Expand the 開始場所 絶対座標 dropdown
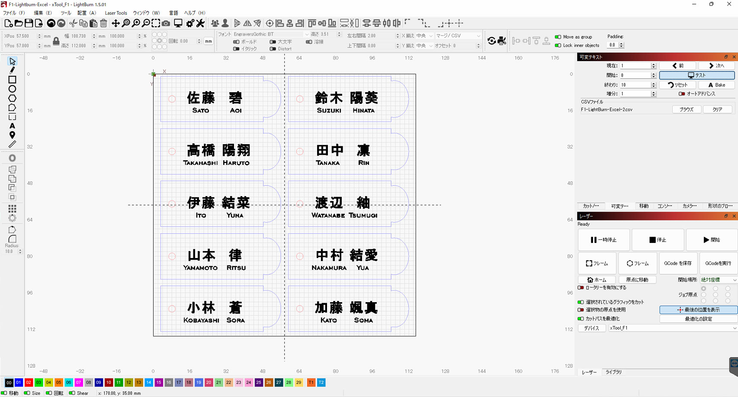Viewport: 738px width, 397px height. pyautogui.click(x=719, y=280)
